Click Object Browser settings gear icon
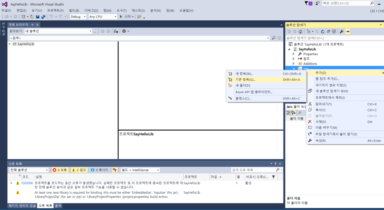The image size is (384, 210). 124,31
